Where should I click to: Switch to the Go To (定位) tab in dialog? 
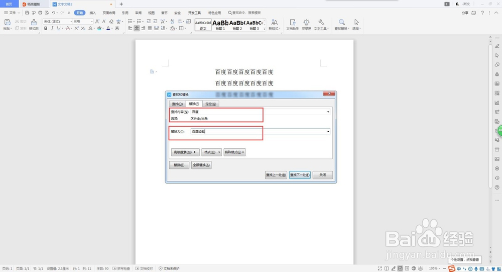(x=211, y=104)
